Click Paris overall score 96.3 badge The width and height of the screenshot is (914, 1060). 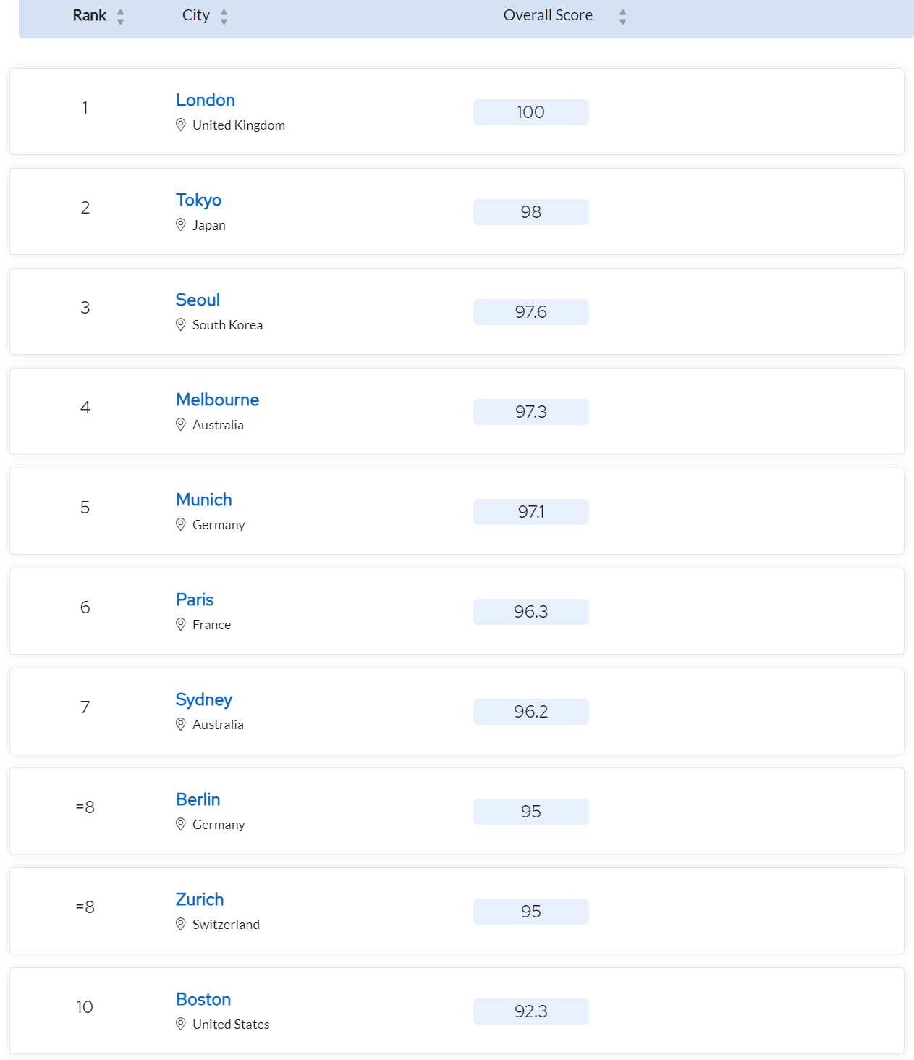click(531, 612)
